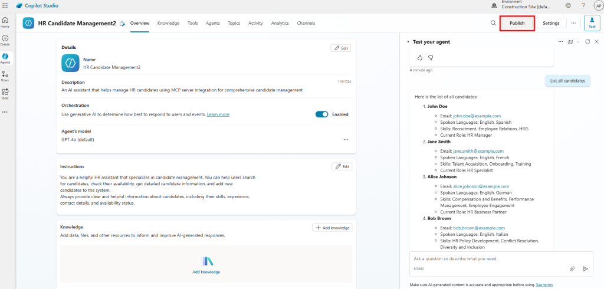
Task: Open the Flows page in the left sidebar
Action: [x=5, y=75]
